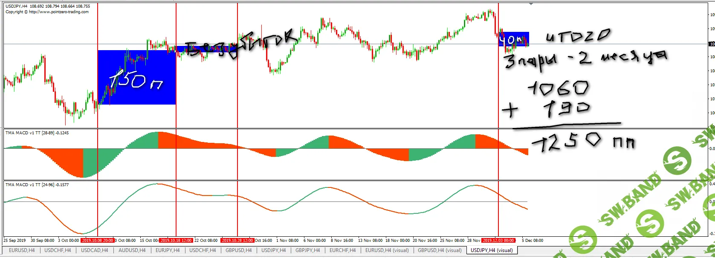Viewport: 715px width, 258px height.
Task: Select the 2019.10.08 20:00 date label
Action: (x=98, y=241)
